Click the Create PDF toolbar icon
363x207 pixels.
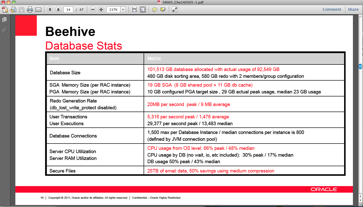point(5,10)
